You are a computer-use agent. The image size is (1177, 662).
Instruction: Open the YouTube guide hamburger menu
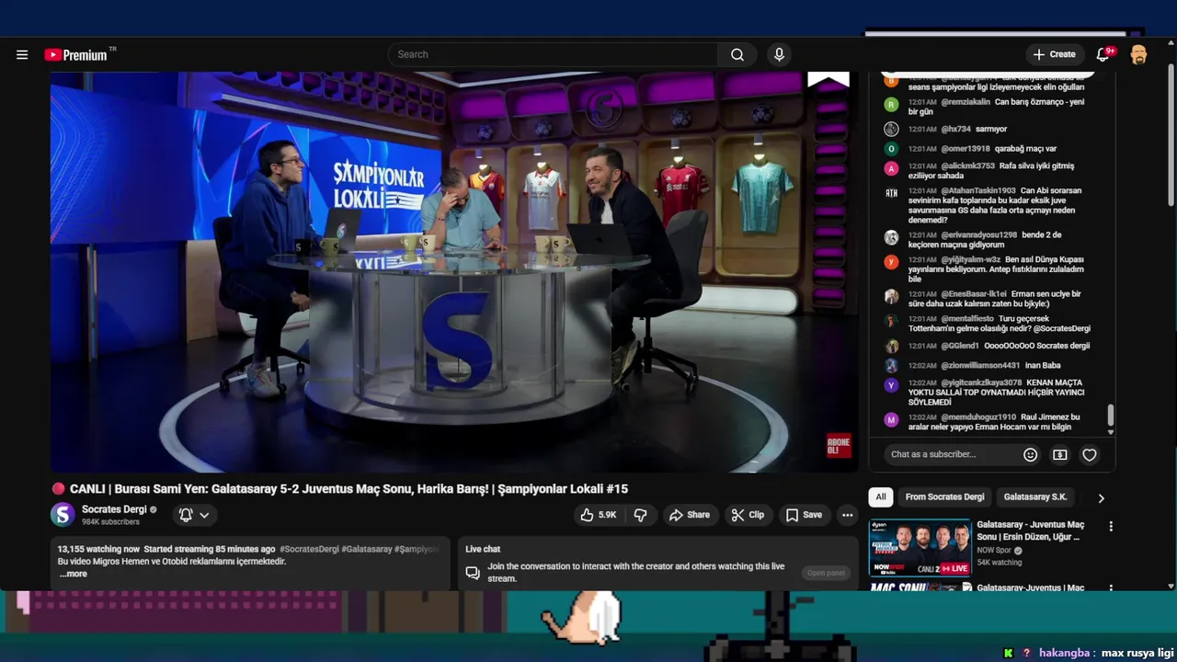coord(22,54)
